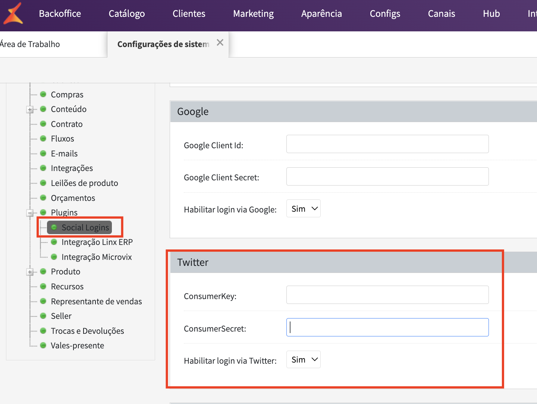This screenshot has height=404, width=537.
Task: Click the Linx logo icon
Action: [x=13, y=13]
